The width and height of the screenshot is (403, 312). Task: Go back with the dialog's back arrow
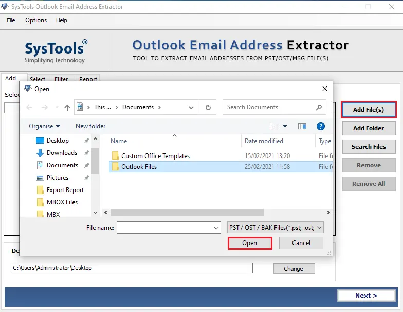(30, 107)
